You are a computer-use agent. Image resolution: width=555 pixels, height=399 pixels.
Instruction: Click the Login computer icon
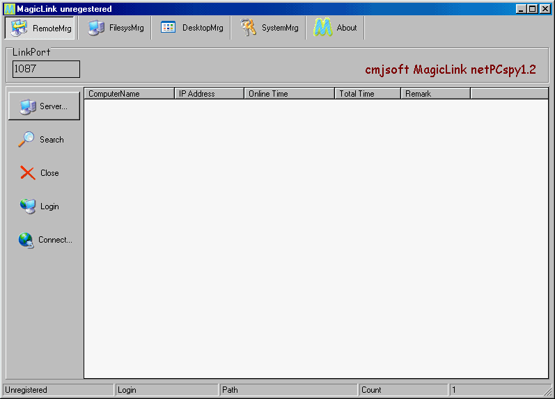pos(28,206)
